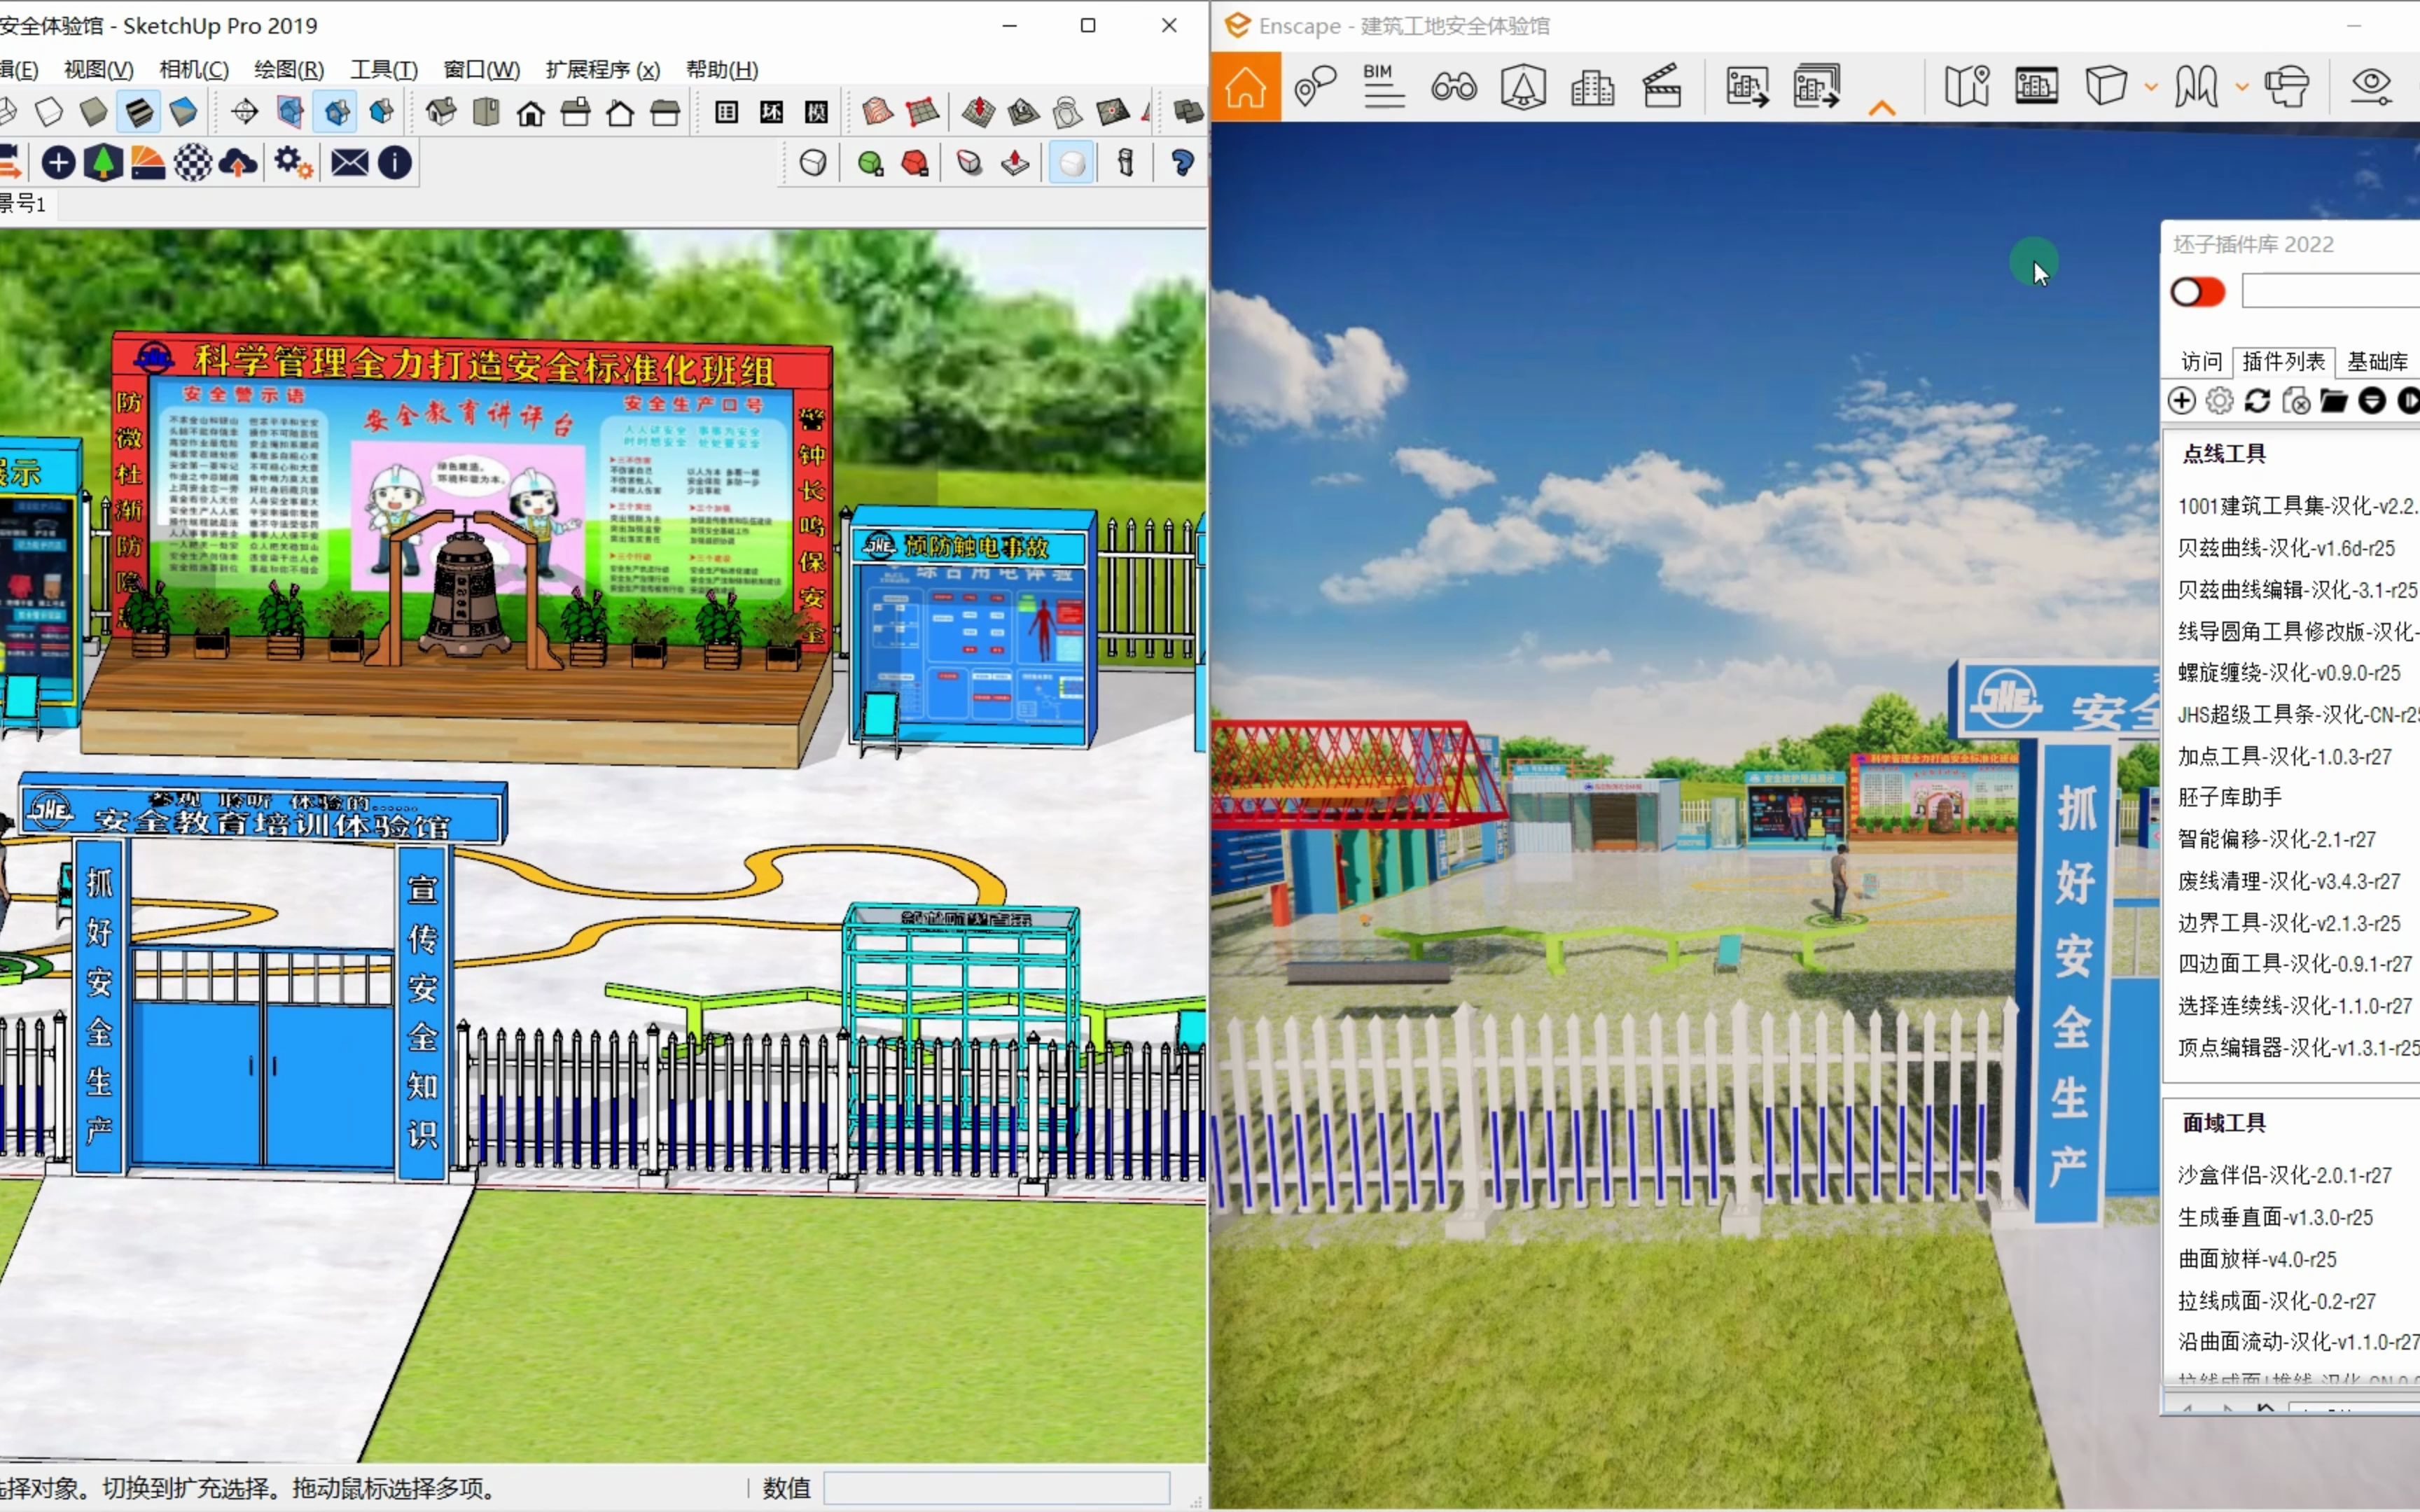Toggle safe frame icon in Enscape
Image resolution: width=2420 pixels, height=1512 pixels.
pyautogui.click(x=2036, y=87)
